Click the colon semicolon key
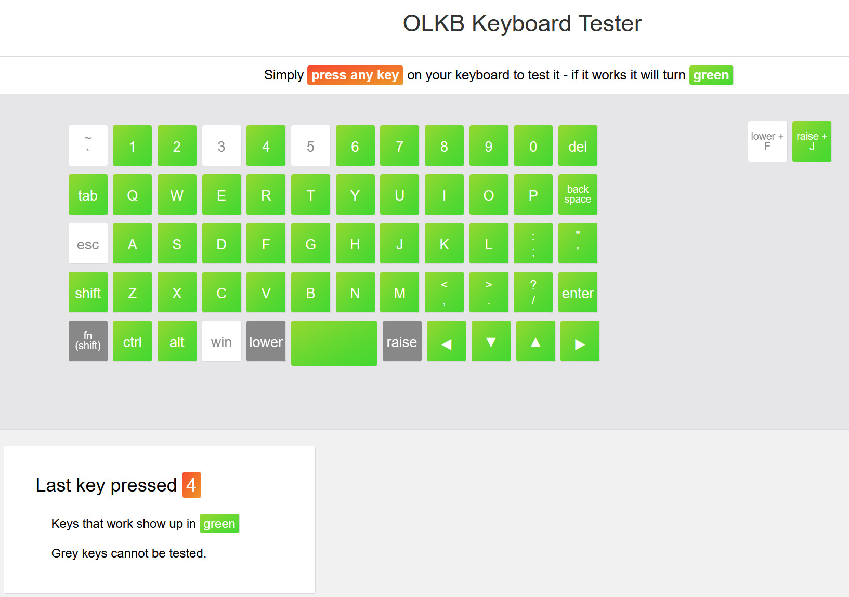 pos(533,244)
